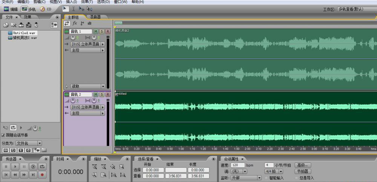The width and height of the screenshot is (377, 182).
Task: Open the 监听 外部 monitoring dropdown
Action: point(246,178)
